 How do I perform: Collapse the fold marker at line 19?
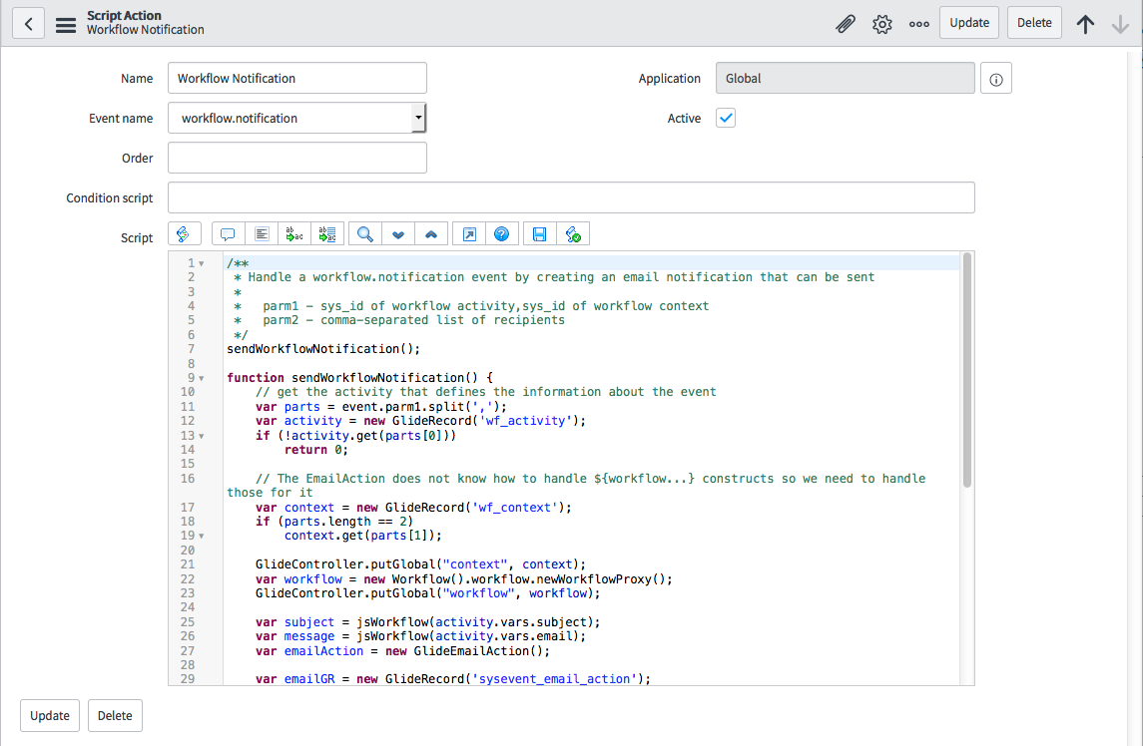coord(202,537)
